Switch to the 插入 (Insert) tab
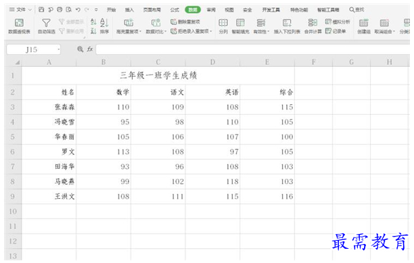Viewport: 414px width, 263px height. (129, 9)
